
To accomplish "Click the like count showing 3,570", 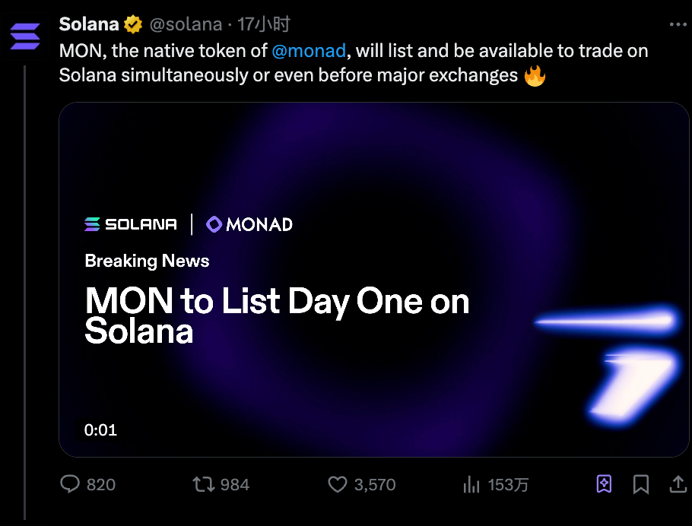I will click(x=373, y=484).
